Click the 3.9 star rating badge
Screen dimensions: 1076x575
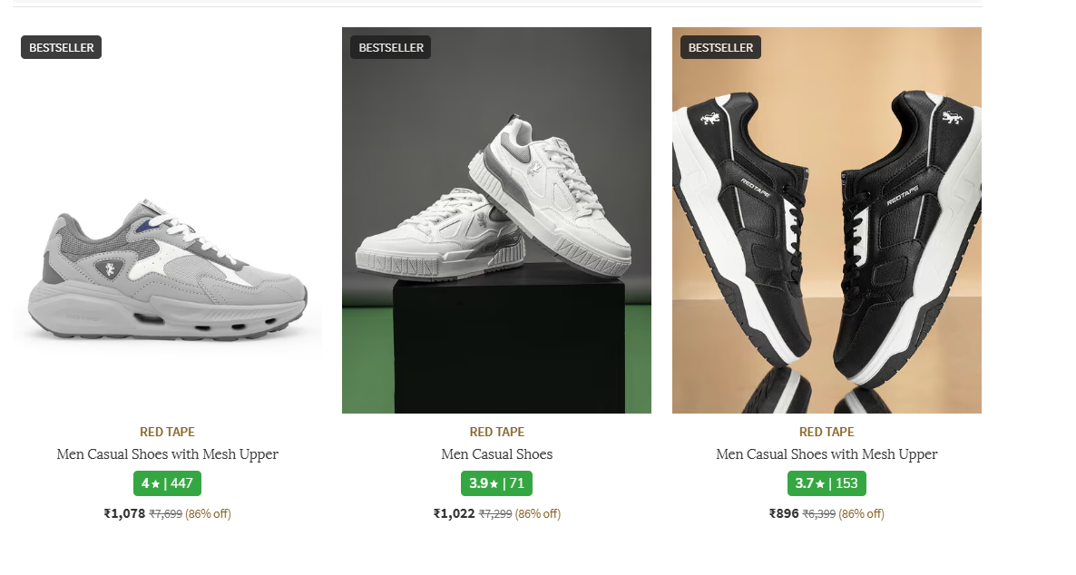coord(496,483)
